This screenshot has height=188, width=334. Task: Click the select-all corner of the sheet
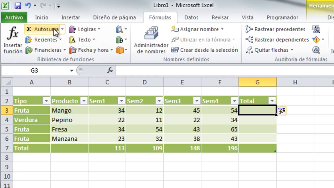(7, 82)
